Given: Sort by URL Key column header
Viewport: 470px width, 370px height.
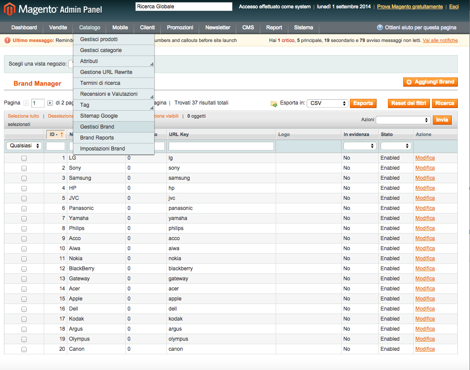Looking at the screenshot, I should [179, 134].
